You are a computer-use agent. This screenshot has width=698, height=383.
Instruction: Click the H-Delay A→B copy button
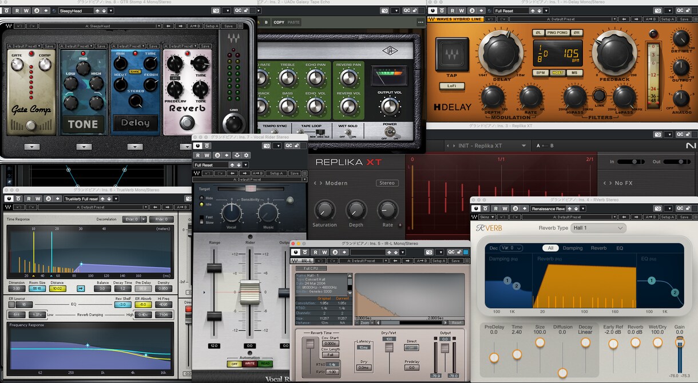(x=651, y=19)
